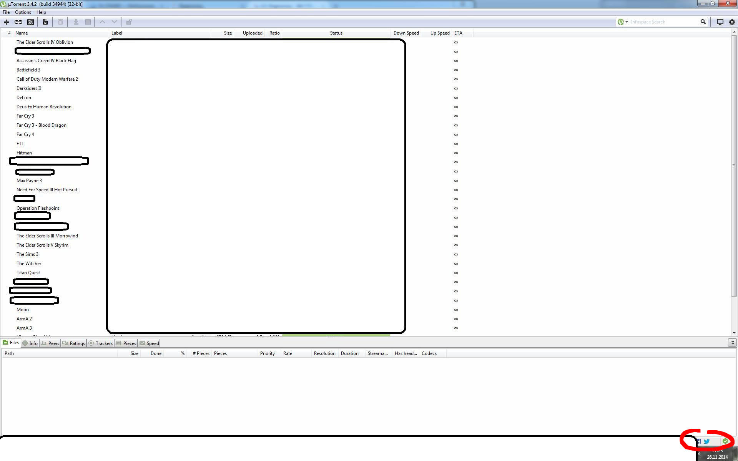This screenshot has height=461, width=738.
Task: Open the Options menu
Action: coord(23,12)
